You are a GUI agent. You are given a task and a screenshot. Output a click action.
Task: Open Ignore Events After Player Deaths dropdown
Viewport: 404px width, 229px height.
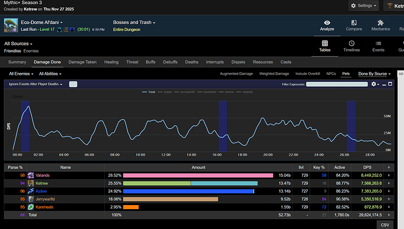click(x=36, y=84)
